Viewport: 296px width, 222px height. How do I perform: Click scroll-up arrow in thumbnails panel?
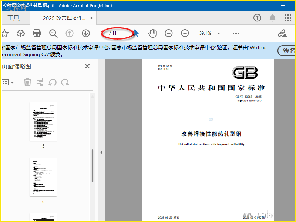pos(92,97)
